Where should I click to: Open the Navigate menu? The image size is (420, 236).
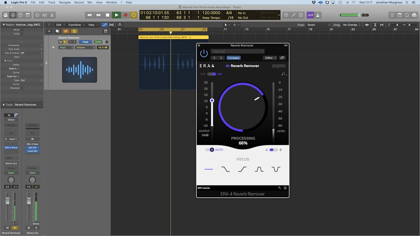click(x=65, y=2)
